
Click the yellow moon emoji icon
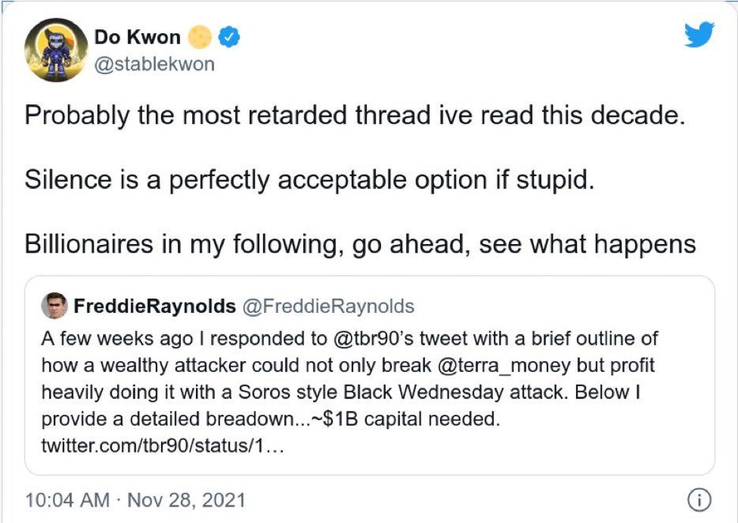pos(201,36)
